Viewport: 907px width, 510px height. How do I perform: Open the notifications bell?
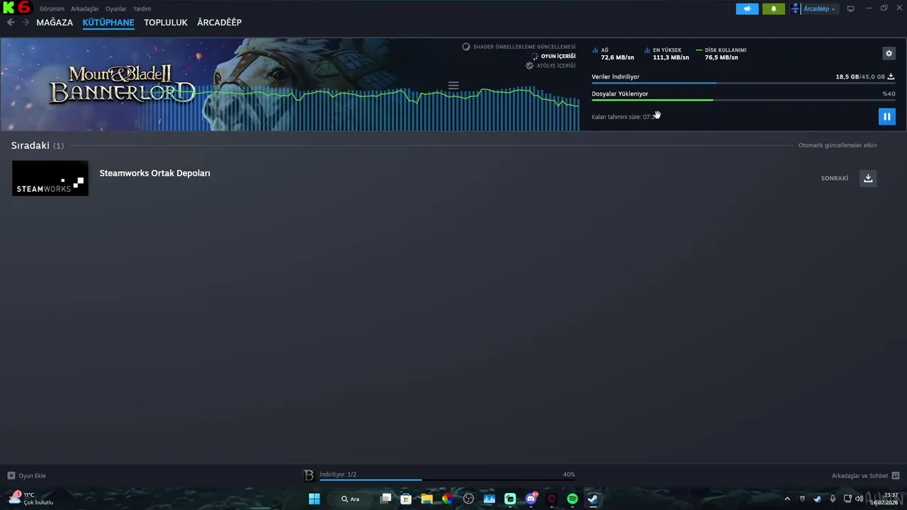pyautogui.click(x=773, y=8)
